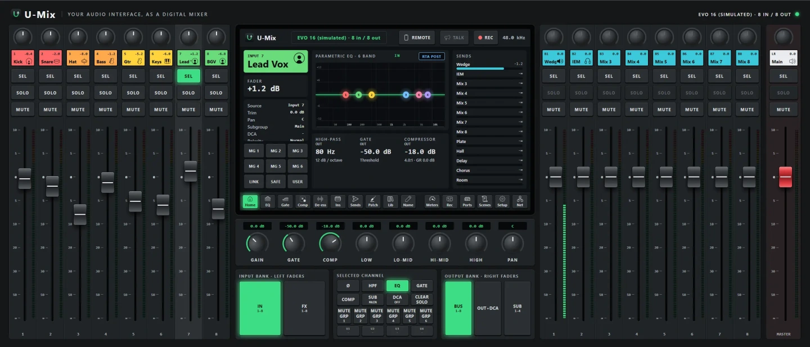This screenshot has width=810, height=347.
Task: Open the Lib library icon
Action: [390, 201]
